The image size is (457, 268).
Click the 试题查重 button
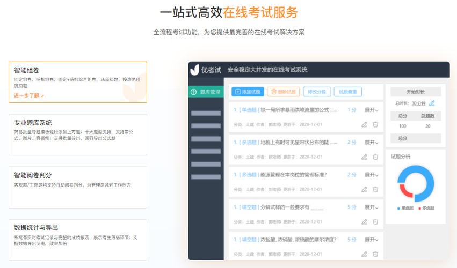(x=347, y=92)
